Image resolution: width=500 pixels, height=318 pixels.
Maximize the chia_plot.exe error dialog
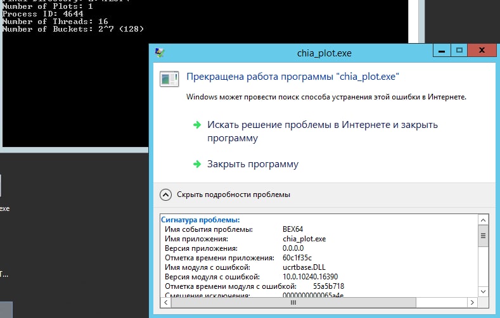coord(459,51)
